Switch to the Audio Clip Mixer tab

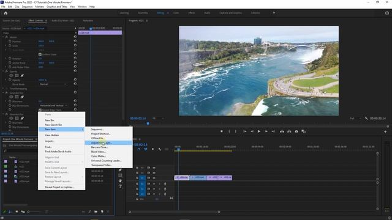pos(63,20)
